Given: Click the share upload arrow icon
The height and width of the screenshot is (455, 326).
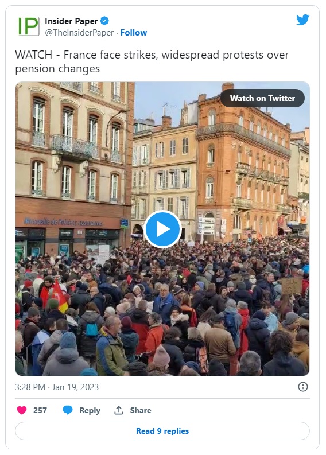Looking at the screenshot, I should [x=118, y=410].
